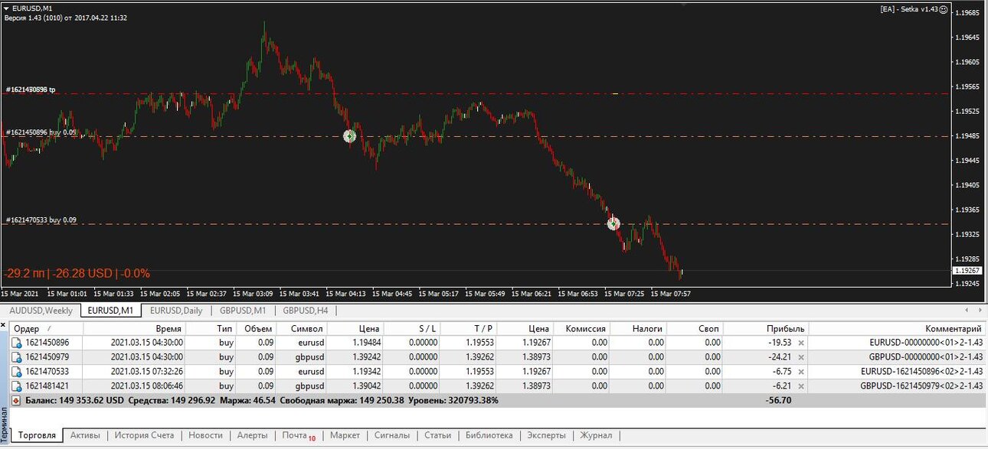988x449 pixels.
Task: Open the EURUSD,Daily chart tab
Action: 176,311
